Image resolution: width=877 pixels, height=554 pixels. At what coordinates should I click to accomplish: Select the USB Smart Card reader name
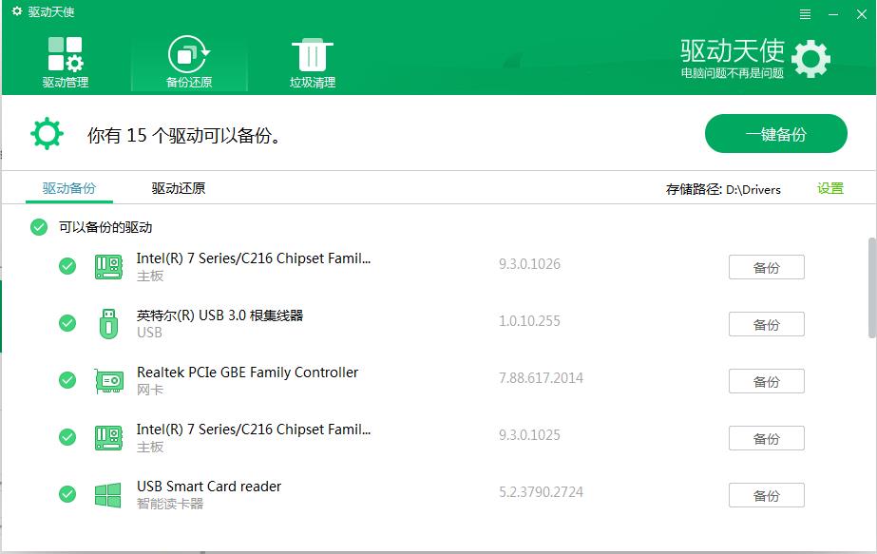(209, 487)
